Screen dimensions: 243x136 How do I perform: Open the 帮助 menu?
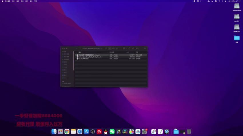pyautogui.click(x=36, y=1)
